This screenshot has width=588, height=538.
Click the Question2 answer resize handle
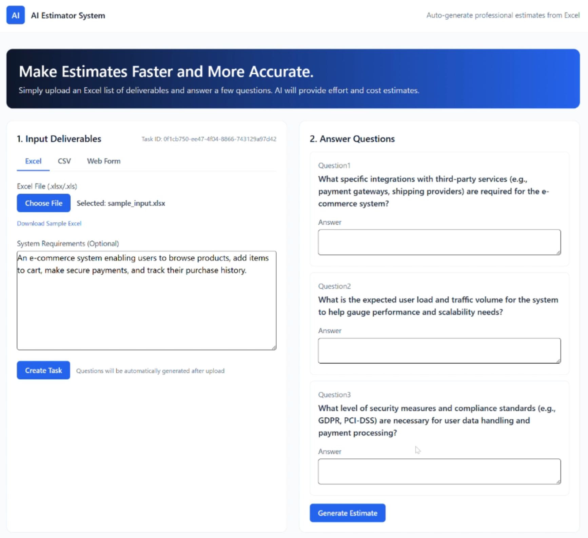(x=558, y=361)
